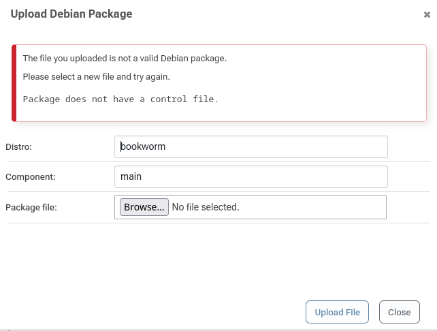Click empty space inside the Package file box
The height and width of the screenshot is (331, 437).
[x=313, y=207]
